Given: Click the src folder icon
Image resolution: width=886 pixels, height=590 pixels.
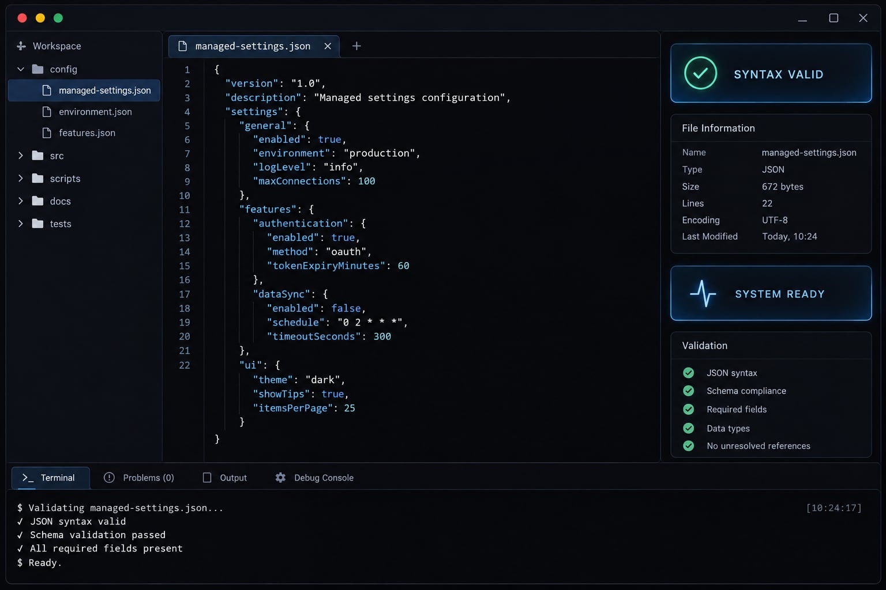Looking at the screenshot, I should click(38, 156).
